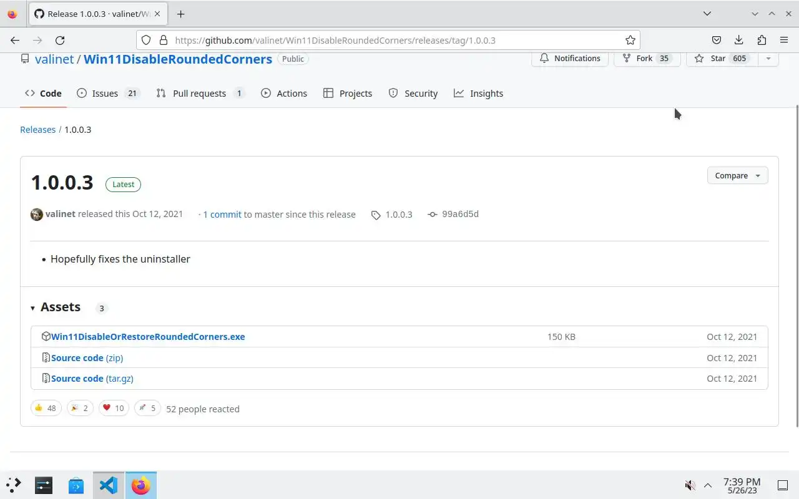Viewport: 799px width, 499px height.
Task: Click the valinet author name in release info
Action: click(61, 213)
